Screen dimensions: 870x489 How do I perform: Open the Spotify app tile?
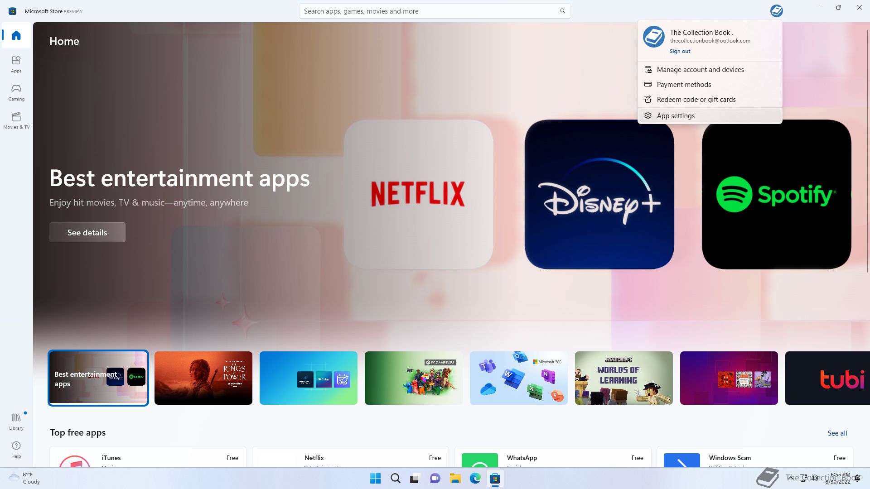point(776,194)
